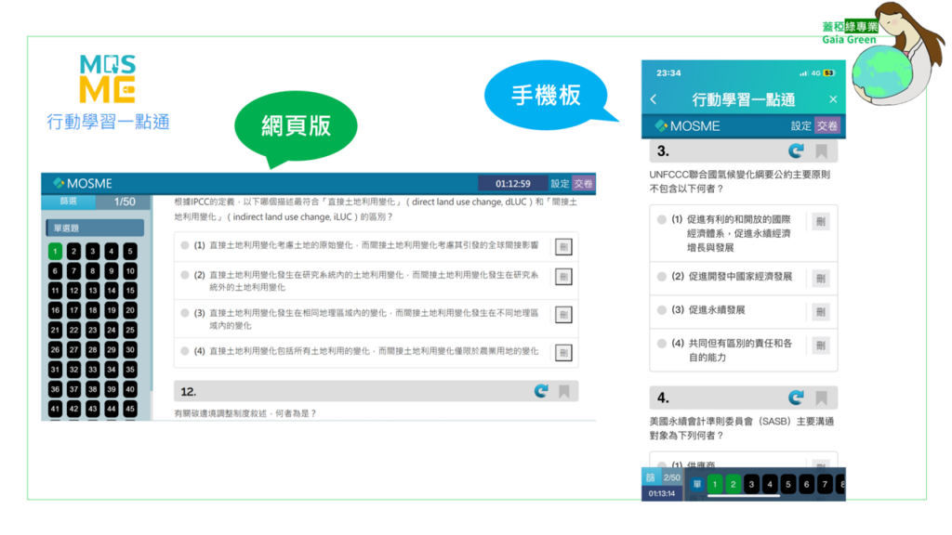Image resolution: width=952 pixels, height=535 pixels.
Task: Jump to question 26 in the web number grid
Action: (55, 350)
